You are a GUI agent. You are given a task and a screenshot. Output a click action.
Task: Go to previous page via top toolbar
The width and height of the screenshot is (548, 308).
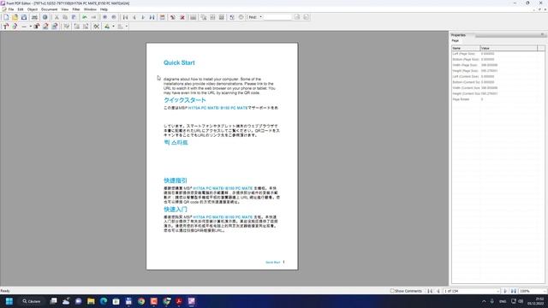pyautogui.click(x=134, y=17)
